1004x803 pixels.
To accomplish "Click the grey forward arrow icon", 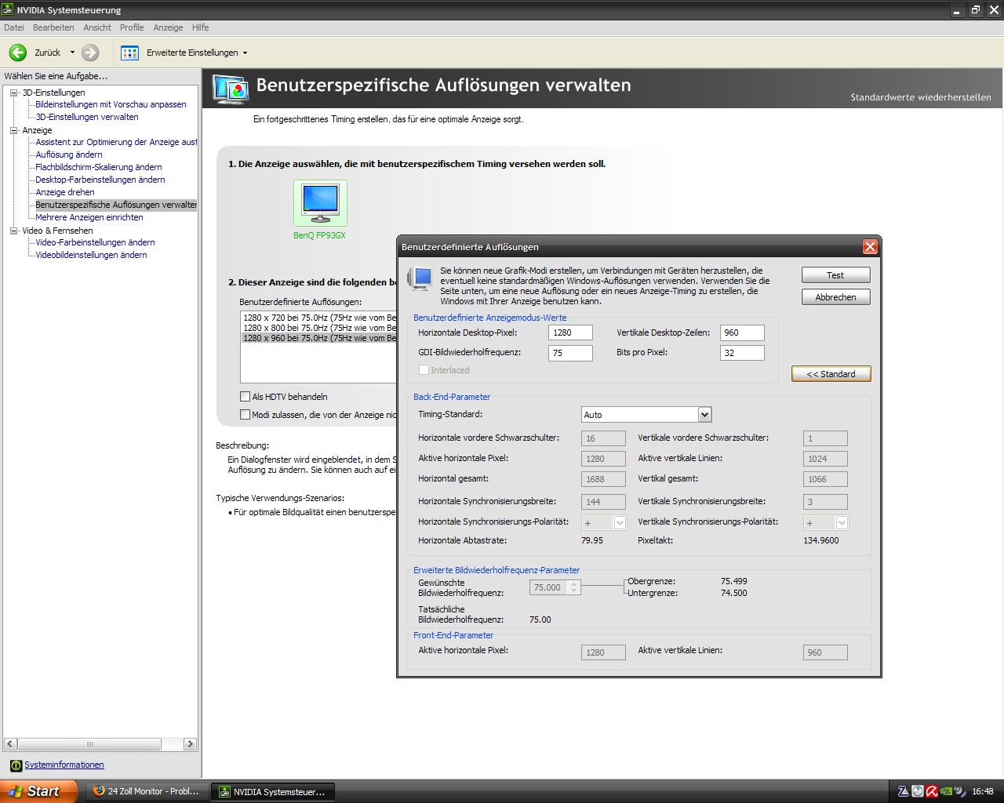I will point(90,53).
